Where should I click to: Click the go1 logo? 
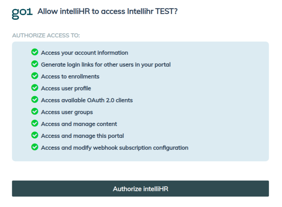pos(22,12)
